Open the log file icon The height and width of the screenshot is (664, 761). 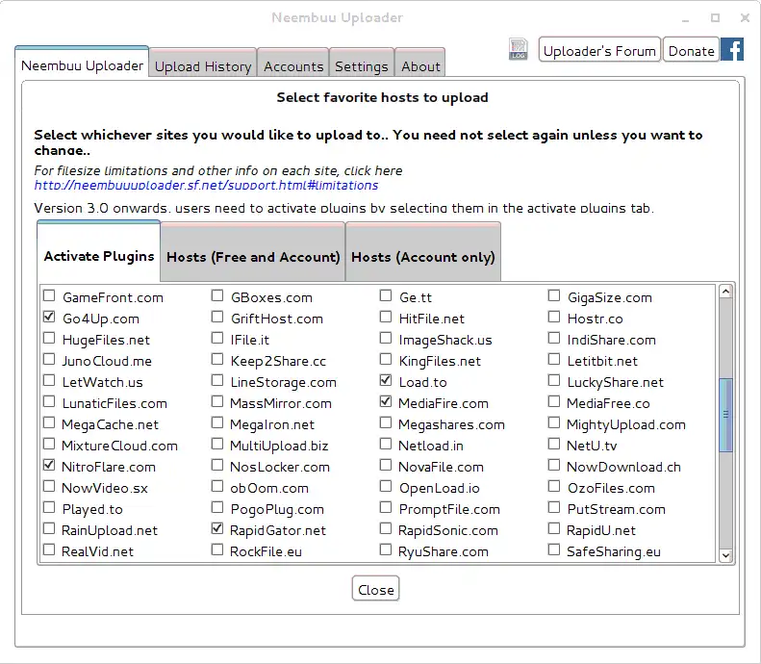click(x=519, y=50)
